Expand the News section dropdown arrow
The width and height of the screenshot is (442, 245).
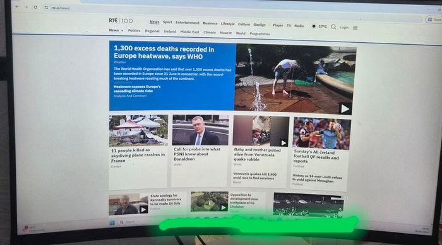pos(122,30)
